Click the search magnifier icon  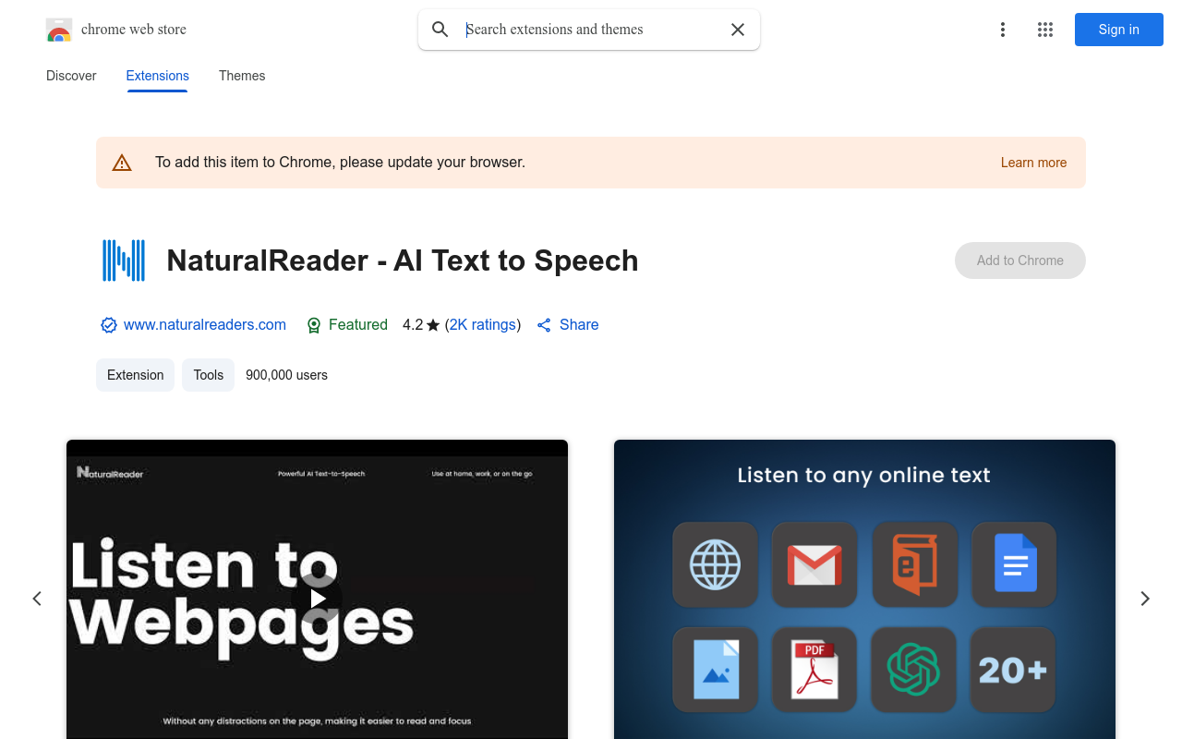440,30
